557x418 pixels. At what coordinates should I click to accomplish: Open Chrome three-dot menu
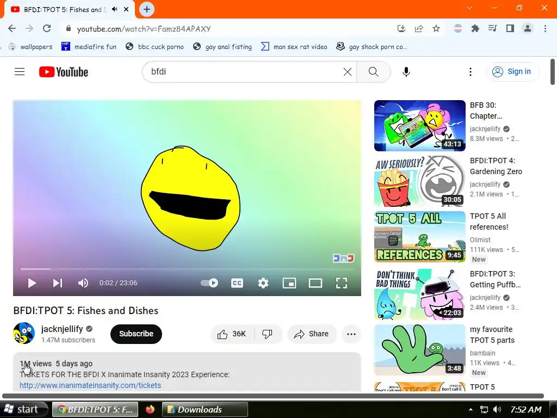tap(545, 28)
